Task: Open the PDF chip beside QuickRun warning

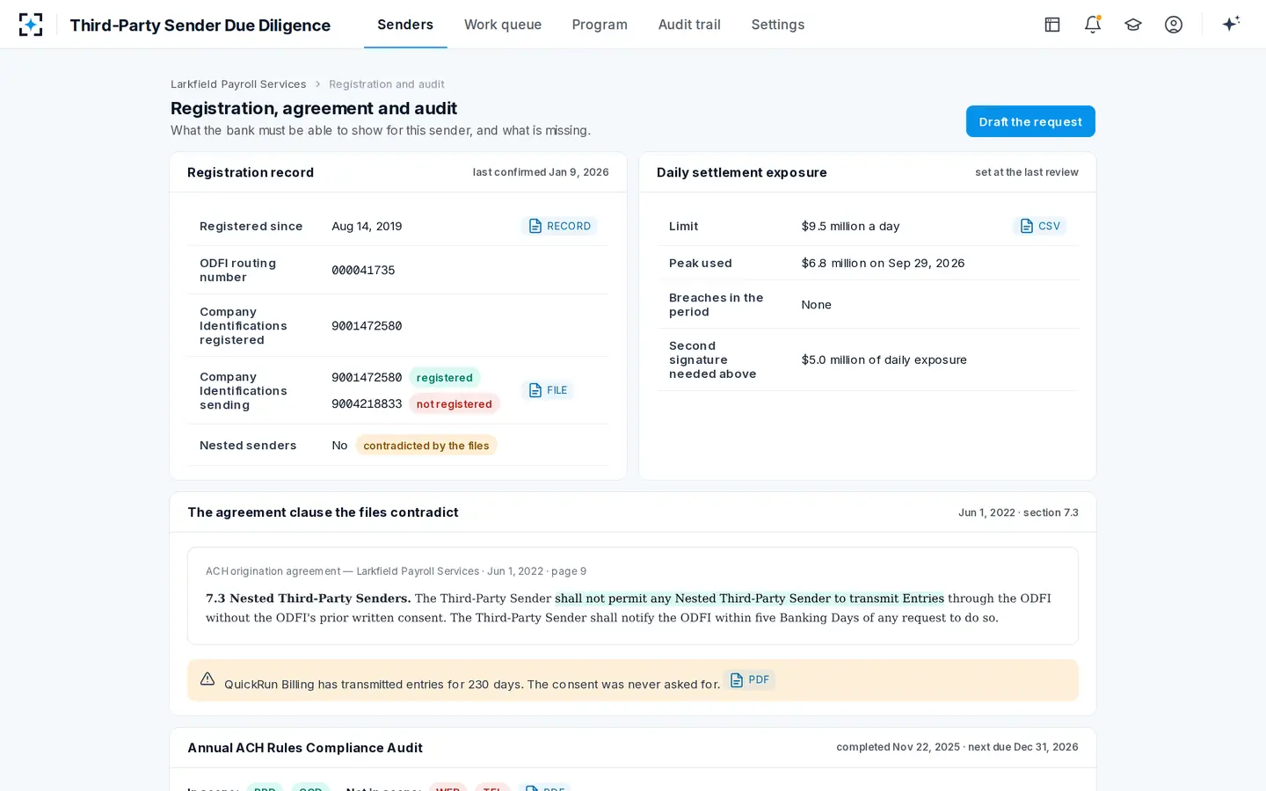Action: coord(749,680)
